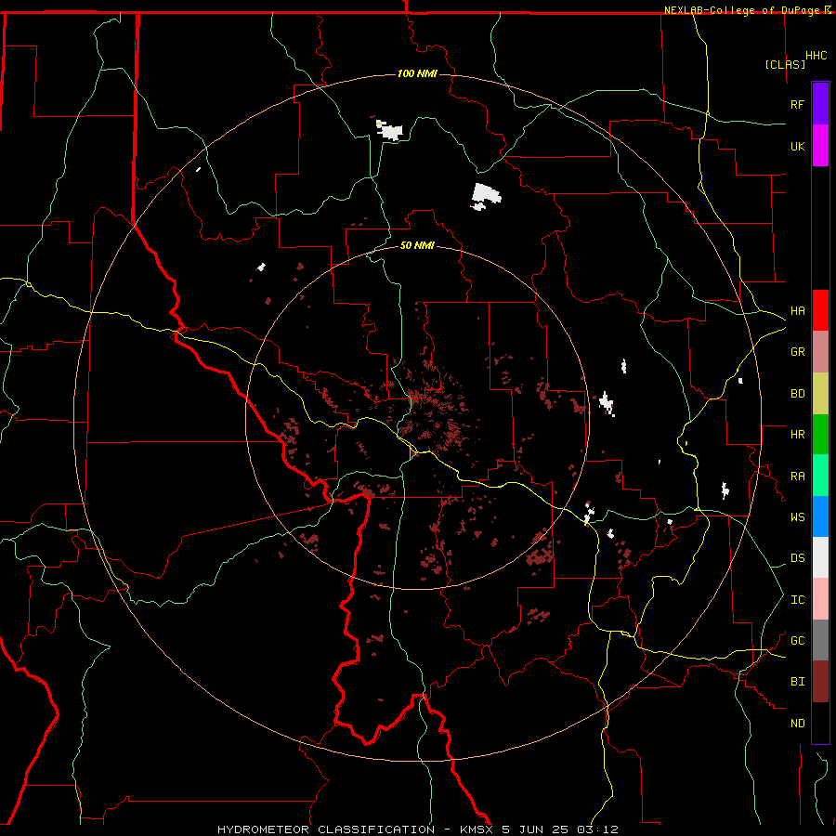836x836 pixels.
Task: Click the BI legend label
Action: 797,682
